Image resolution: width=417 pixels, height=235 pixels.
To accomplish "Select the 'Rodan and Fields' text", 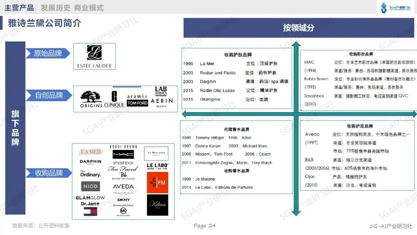I will 218,73.
